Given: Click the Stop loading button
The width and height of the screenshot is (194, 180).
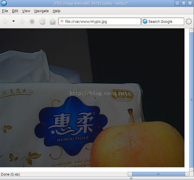Looking at the screenshot, I should 32,22.
